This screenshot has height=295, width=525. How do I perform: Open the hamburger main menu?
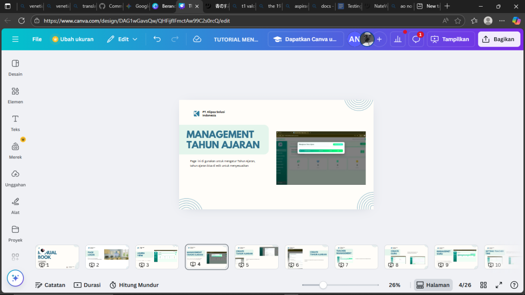point(16,39)
